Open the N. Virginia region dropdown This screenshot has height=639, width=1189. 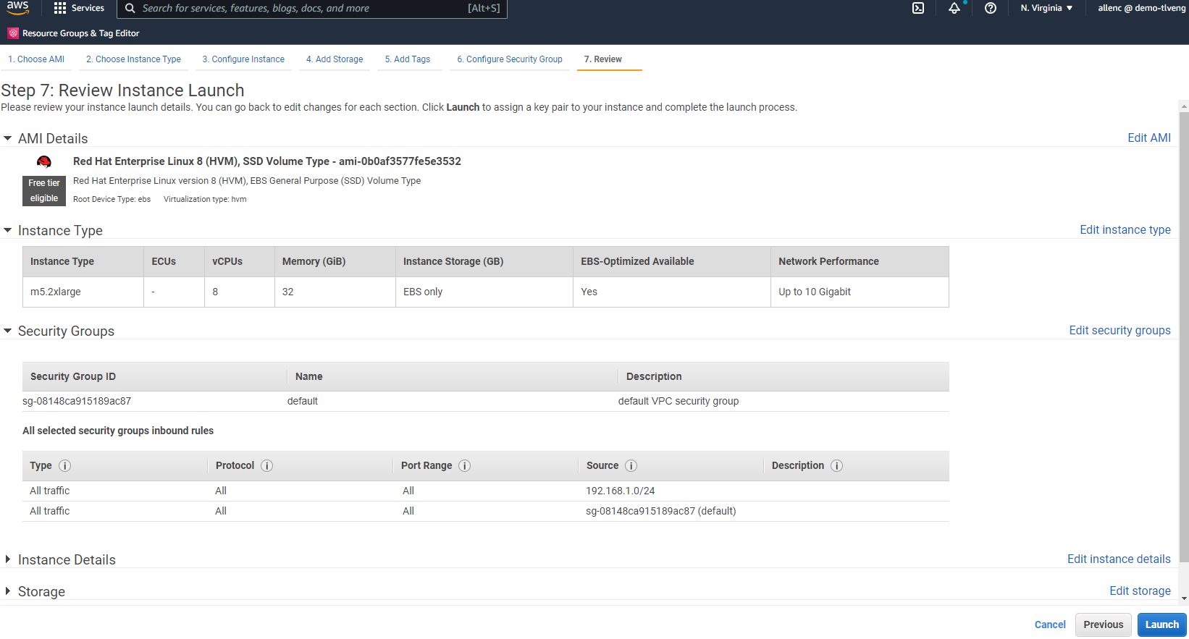coord(1046,8)
